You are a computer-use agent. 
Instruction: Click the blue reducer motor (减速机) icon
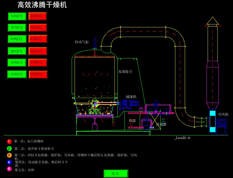coord(134,103)
